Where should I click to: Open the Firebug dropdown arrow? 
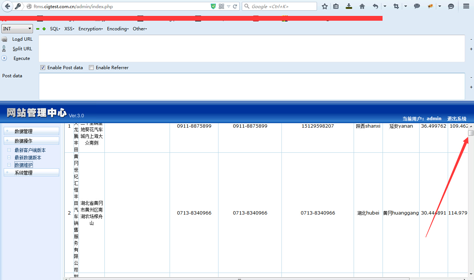click(440, 6)
